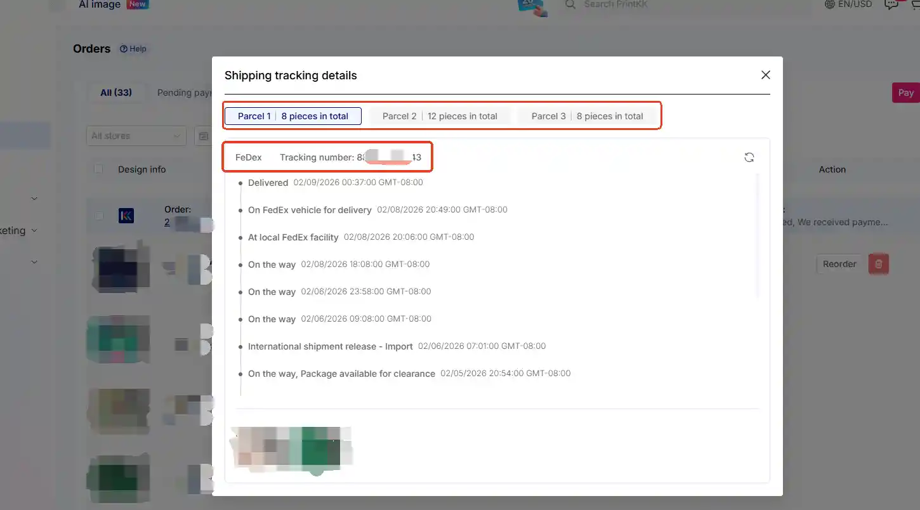920x510 pixels.
Task: Refresh the FedEx tracking status
Action: (749, 157)
